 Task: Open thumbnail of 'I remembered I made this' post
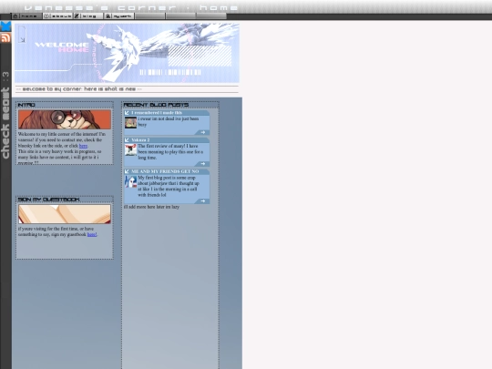(x=130, y=122)
